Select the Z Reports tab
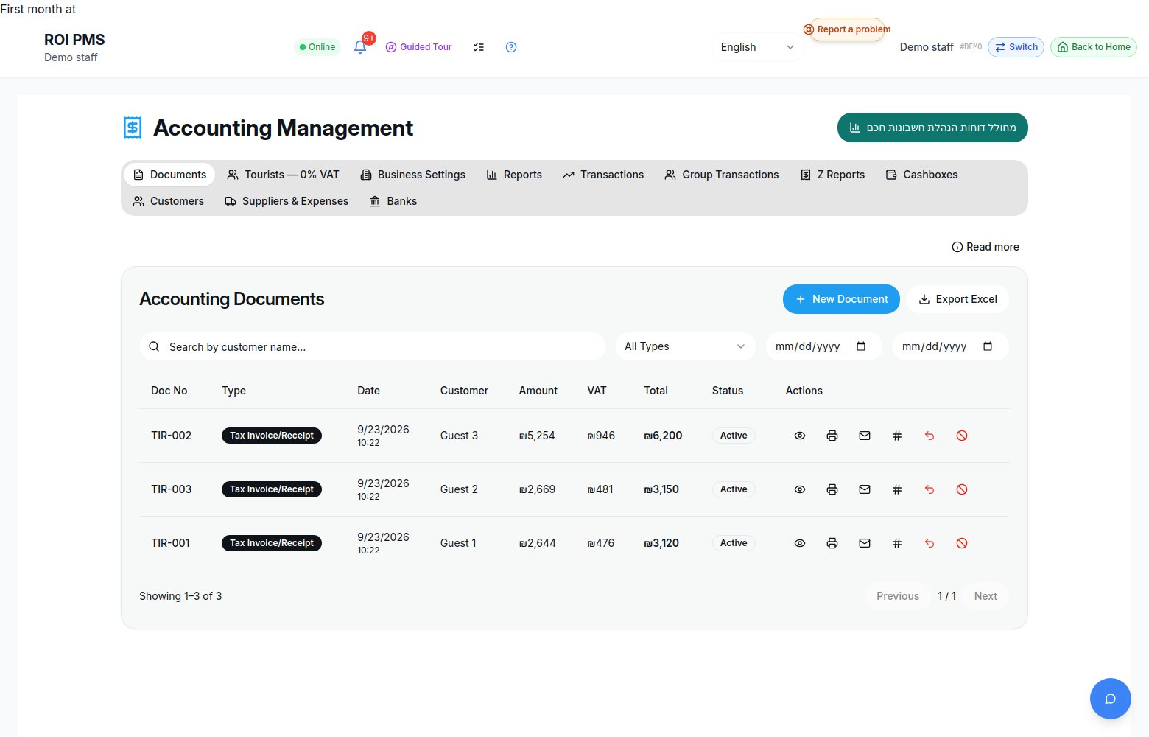This screenshot has width=1149, height=737. tap(832, 175)
